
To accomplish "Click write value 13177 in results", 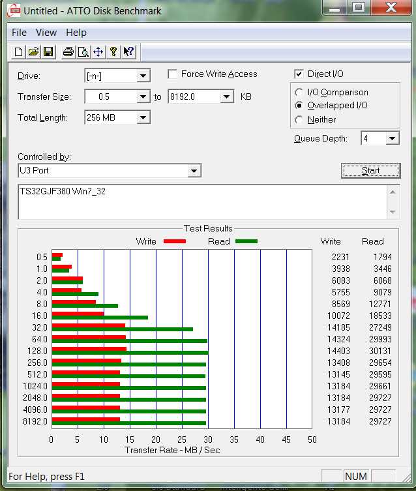I will (x=338, y=410).
